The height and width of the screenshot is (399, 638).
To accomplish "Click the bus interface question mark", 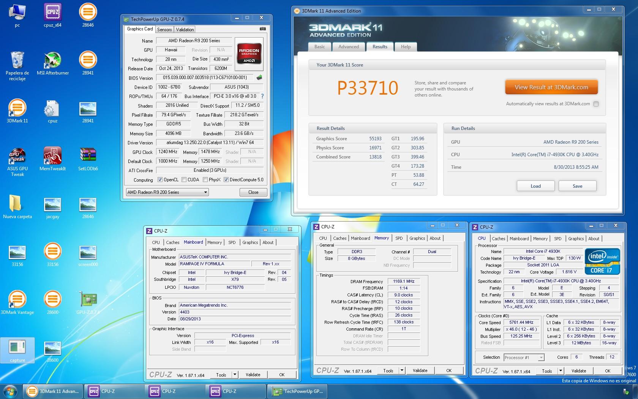I will tap(262, 96).
